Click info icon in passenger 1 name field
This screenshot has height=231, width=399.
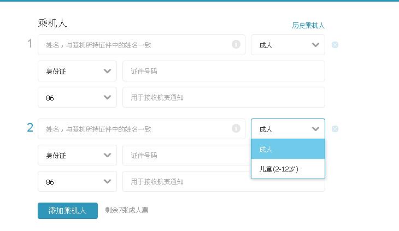coord(236,44)
